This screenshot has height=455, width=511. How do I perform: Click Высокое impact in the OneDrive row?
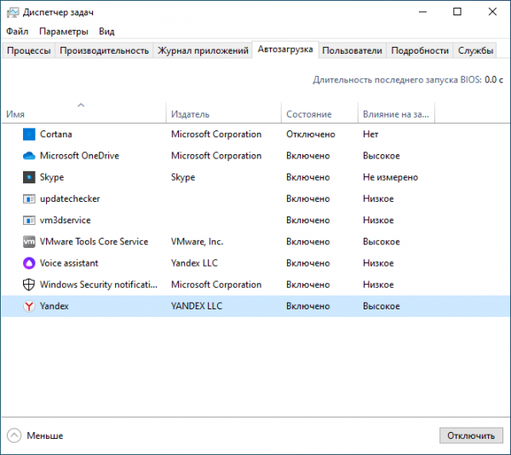pyautogui.click(x=382, y=156)
